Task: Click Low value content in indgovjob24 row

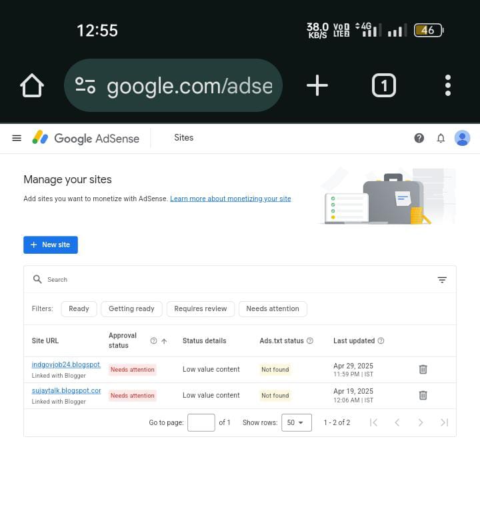Action: click(211, 369)
